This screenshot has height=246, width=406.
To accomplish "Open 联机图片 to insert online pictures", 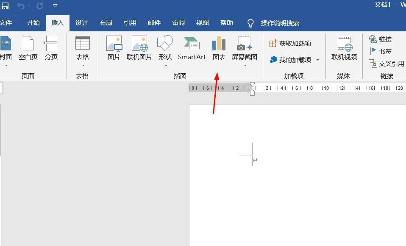I will [x=140, y=47].
